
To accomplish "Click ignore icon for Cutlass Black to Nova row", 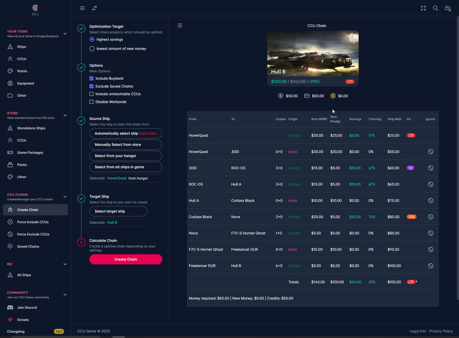I will (431, 217).
